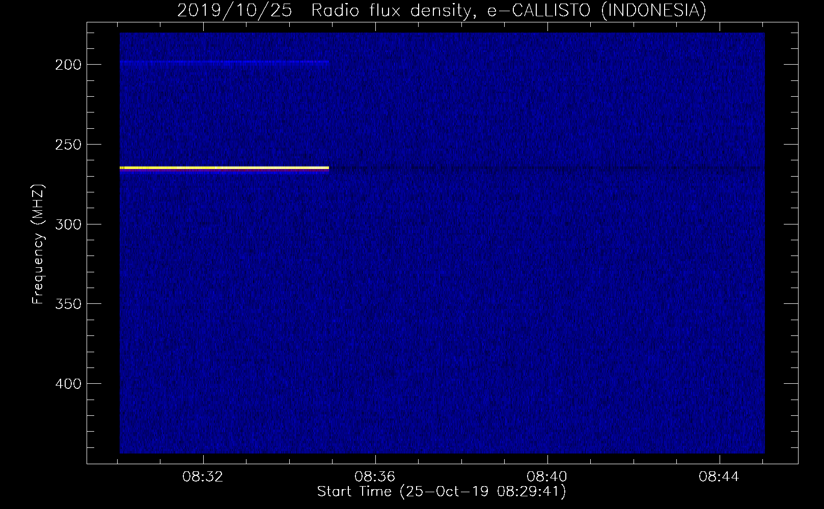
Task: Click the 200 frequency tick label
Action: click(x=68, y=65)
